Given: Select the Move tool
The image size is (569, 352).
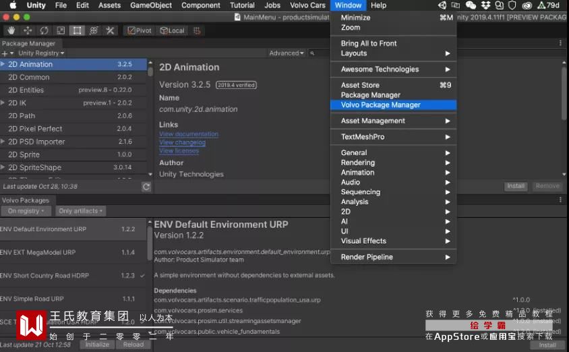Looking at the screenshot, I should click(x=28, y=31).
